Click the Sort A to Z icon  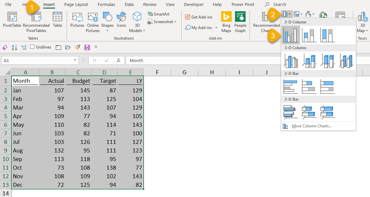15,47
